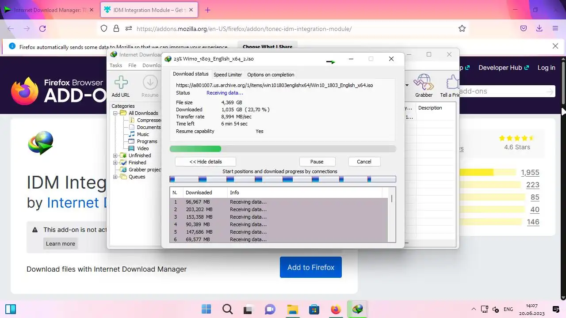Open the Tasks menu in IDM

pyautogui.click(x=116, y=65)
